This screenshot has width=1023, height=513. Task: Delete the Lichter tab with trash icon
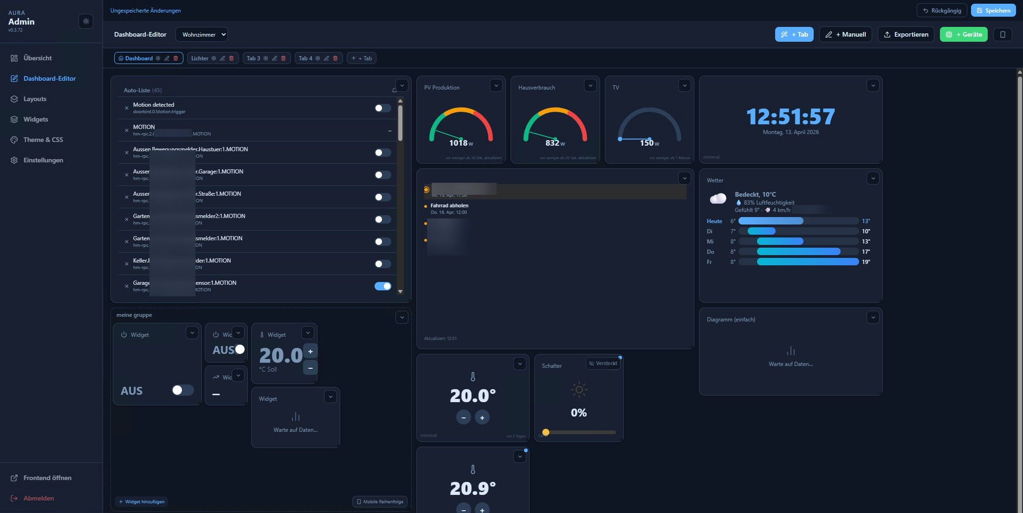231,58
